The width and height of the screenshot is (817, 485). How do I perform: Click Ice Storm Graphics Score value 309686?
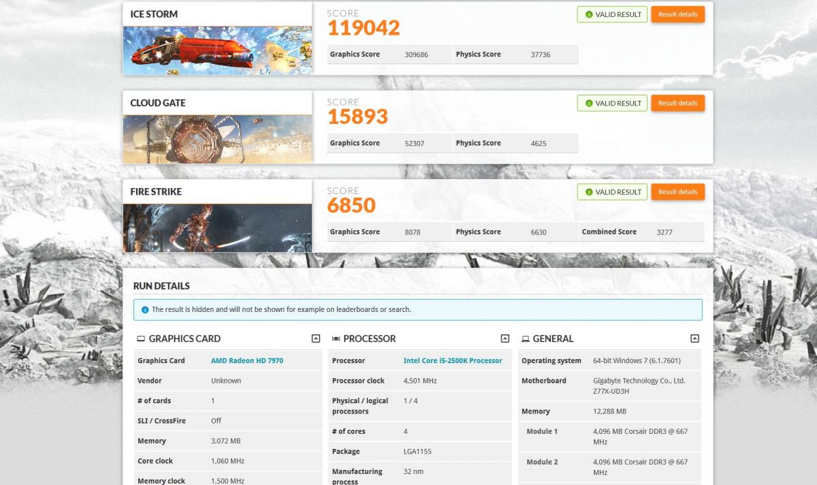(x=416, y=54)
